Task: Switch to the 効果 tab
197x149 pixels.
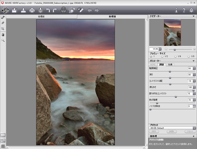Action: click(x=170, y=64)
